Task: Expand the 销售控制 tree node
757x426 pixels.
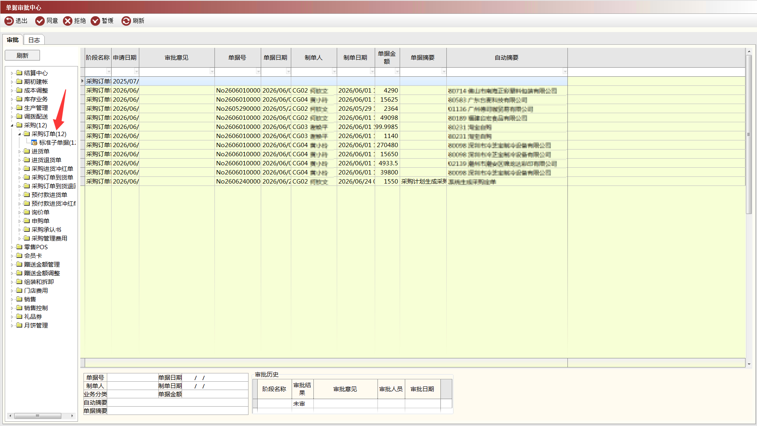Action: pyautogui.click(x=12, y=308)
